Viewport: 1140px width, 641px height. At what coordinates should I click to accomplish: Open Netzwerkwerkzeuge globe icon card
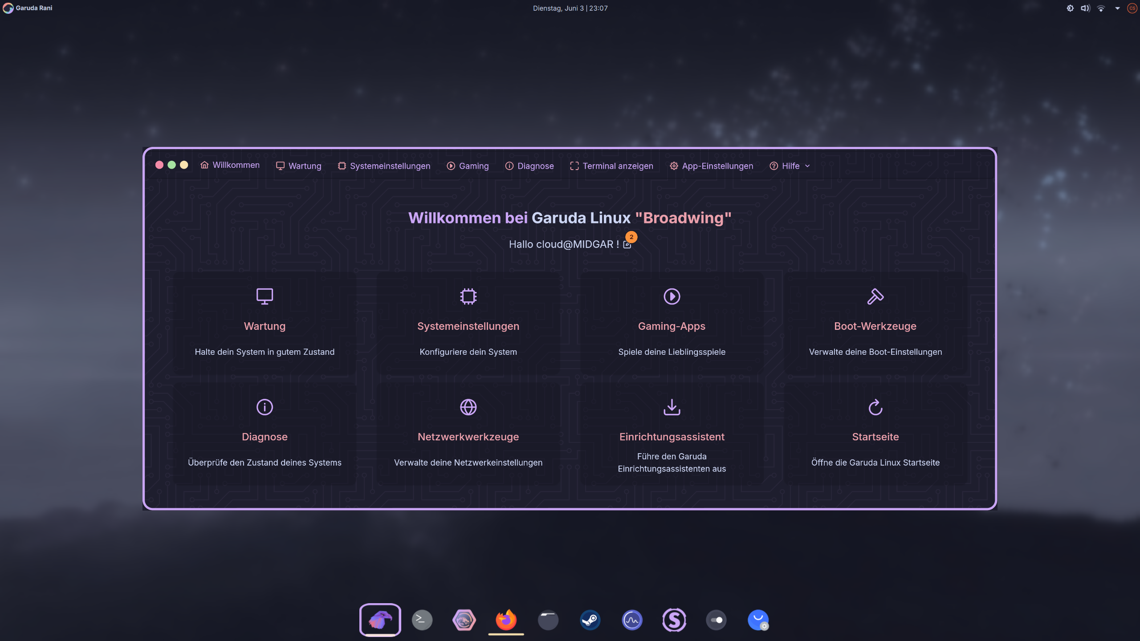coord(468,407)
